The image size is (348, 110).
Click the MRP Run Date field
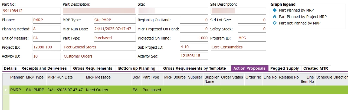pyautogui.click(x=114, y=29)
